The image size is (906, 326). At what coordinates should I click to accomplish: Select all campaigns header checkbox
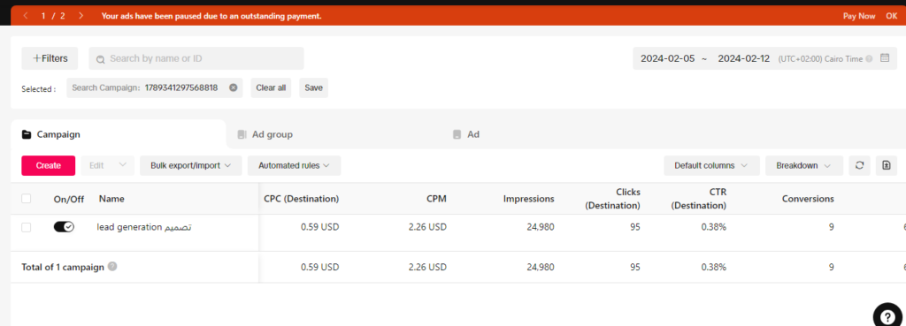[x=26, y=199]
